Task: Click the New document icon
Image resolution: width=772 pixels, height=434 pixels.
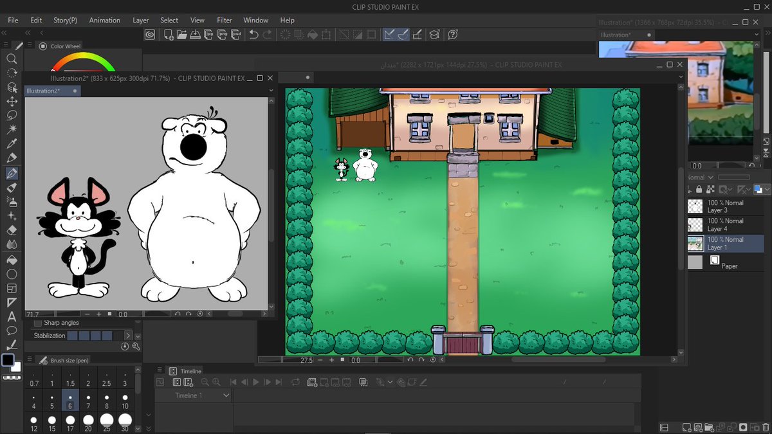Action: point(169,35)
